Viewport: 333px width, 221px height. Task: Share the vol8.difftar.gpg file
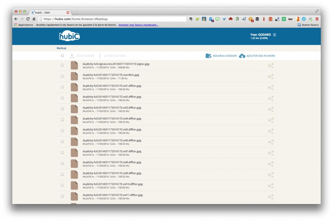pyautogui.click(x=271, y=164)
